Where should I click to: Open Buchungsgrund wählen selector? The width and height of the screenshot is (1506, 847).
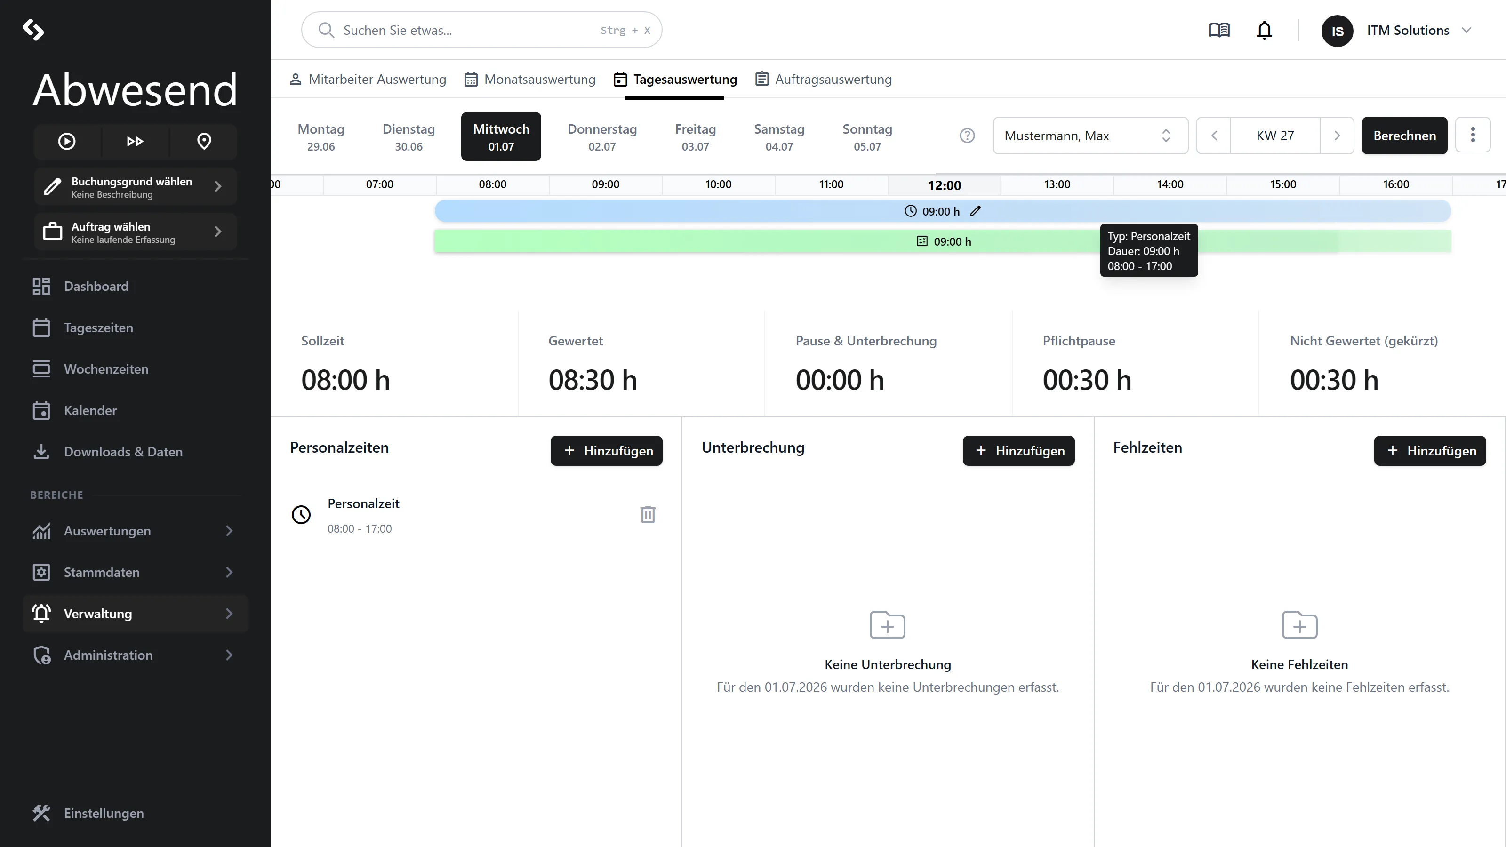click(x=136, y=186)
